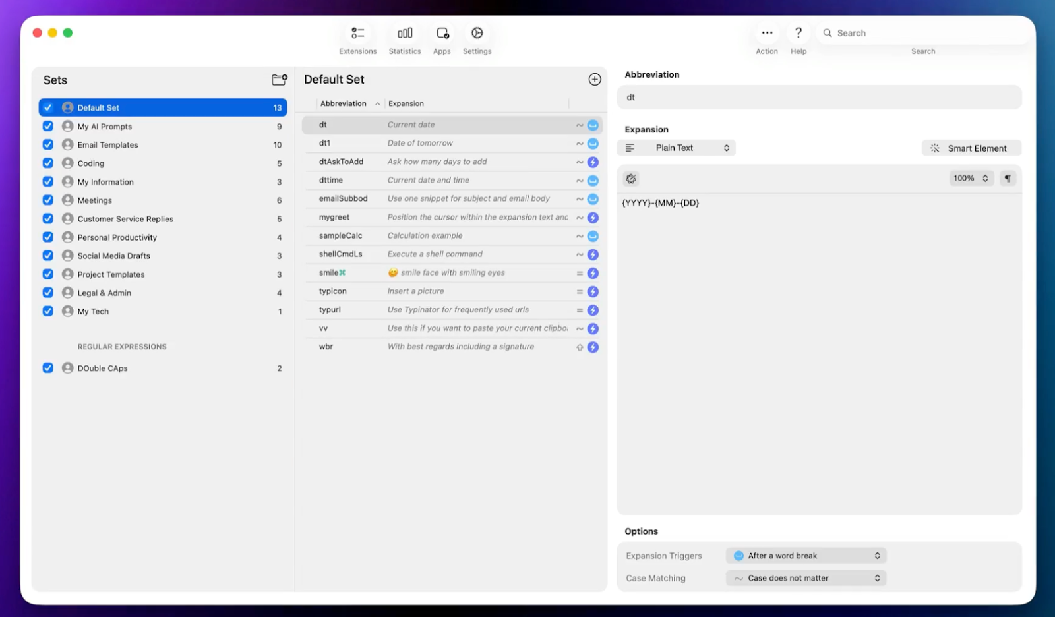Select the Legal & Admin set
The width and height of the screenshot is (1055, 617).
[x=163, y=293]
